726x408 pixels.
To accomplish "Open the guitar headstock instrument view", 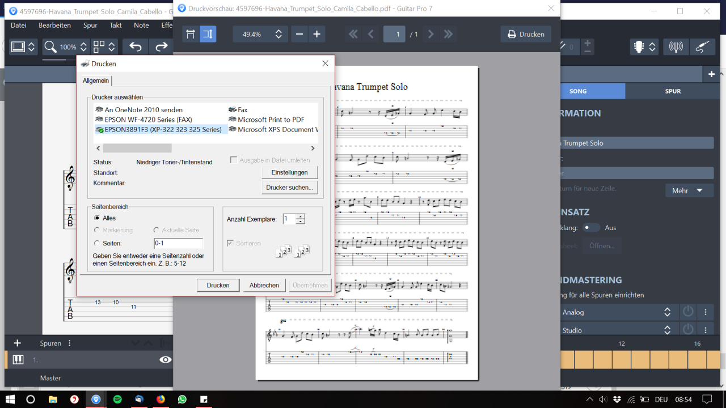I will point(639,46).
